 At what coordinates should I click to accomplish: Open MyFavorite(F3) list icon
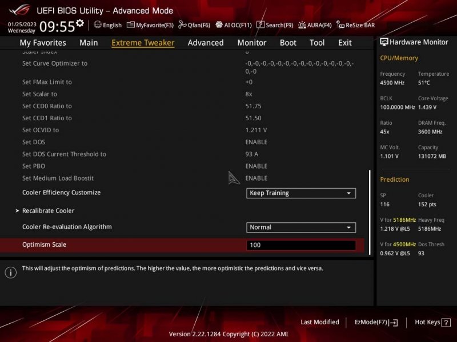pyautogui.click(x=131, y=25)
